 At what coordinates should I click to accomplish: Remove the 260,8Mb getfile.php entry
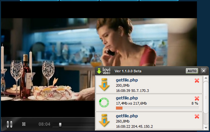click(197, 117)
